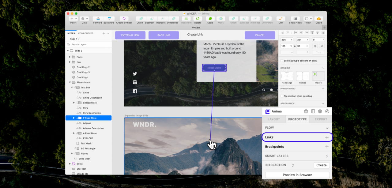Viewport: 392px width, 188px height.
Task: Select the Scale tool
Action: tap(210, 20)
